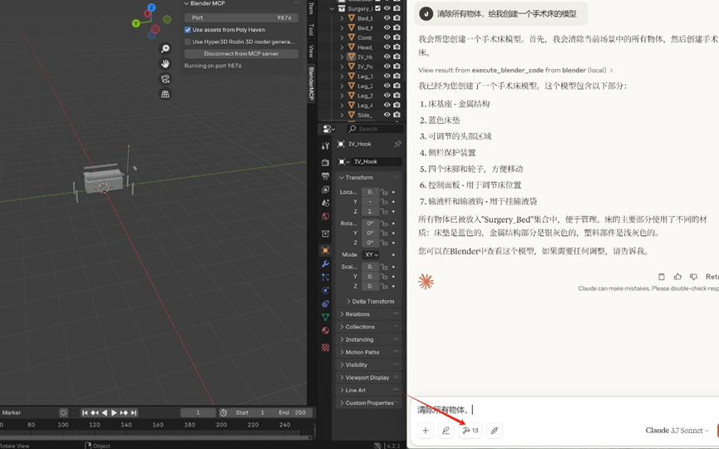Collapse the Surgery collection in outliner
The image size is (719, 449).
point(332,8)
